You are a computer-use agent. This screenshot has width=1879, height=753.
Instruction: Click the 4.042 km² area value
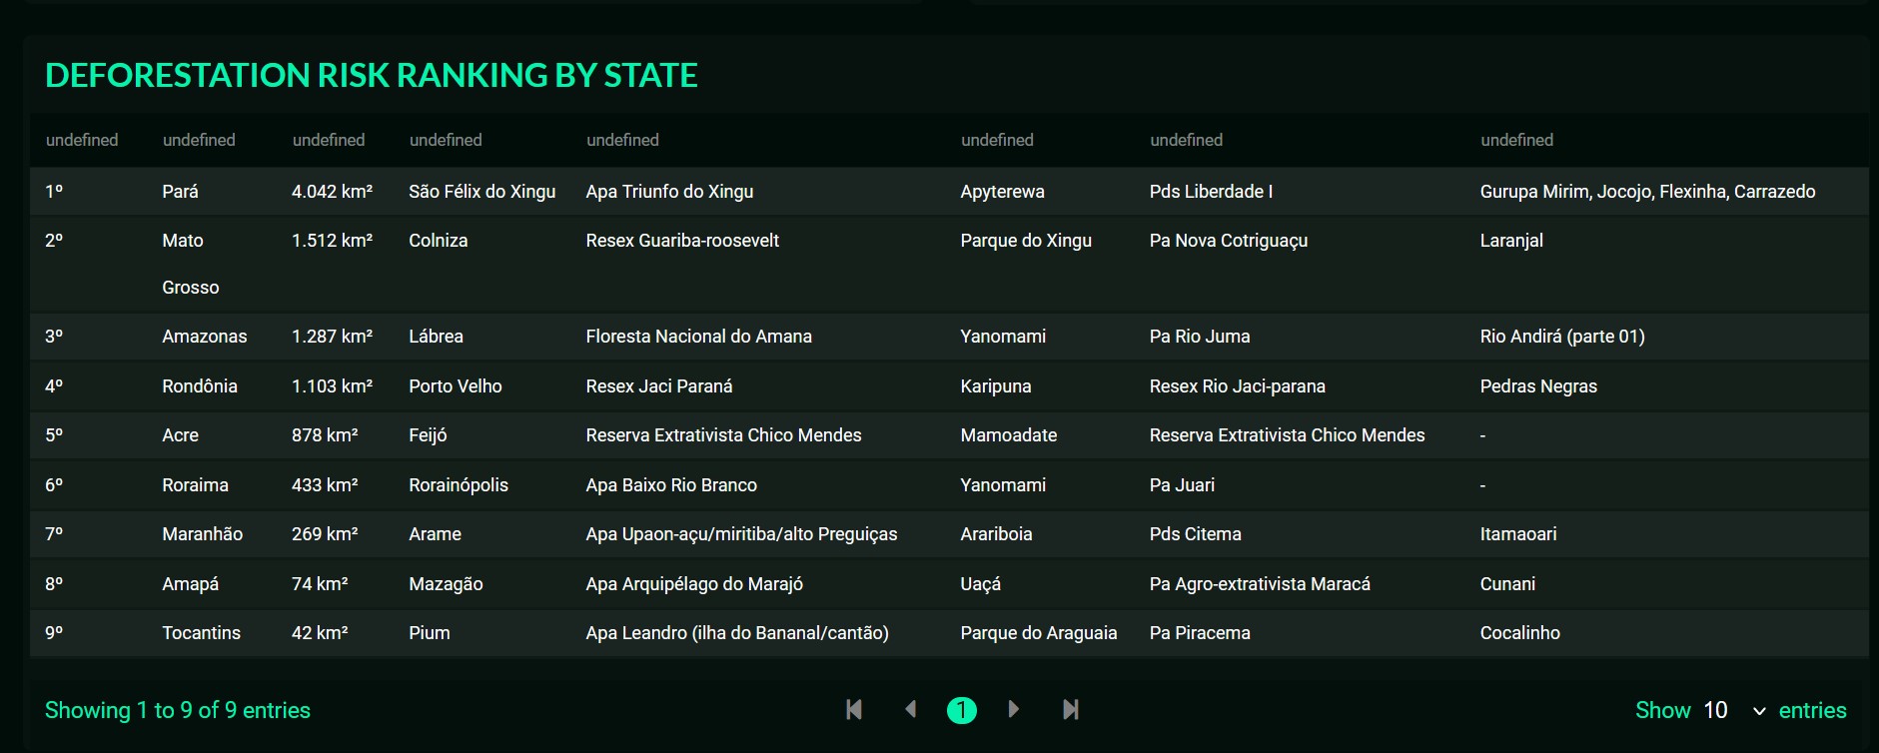tap(332, 192)
